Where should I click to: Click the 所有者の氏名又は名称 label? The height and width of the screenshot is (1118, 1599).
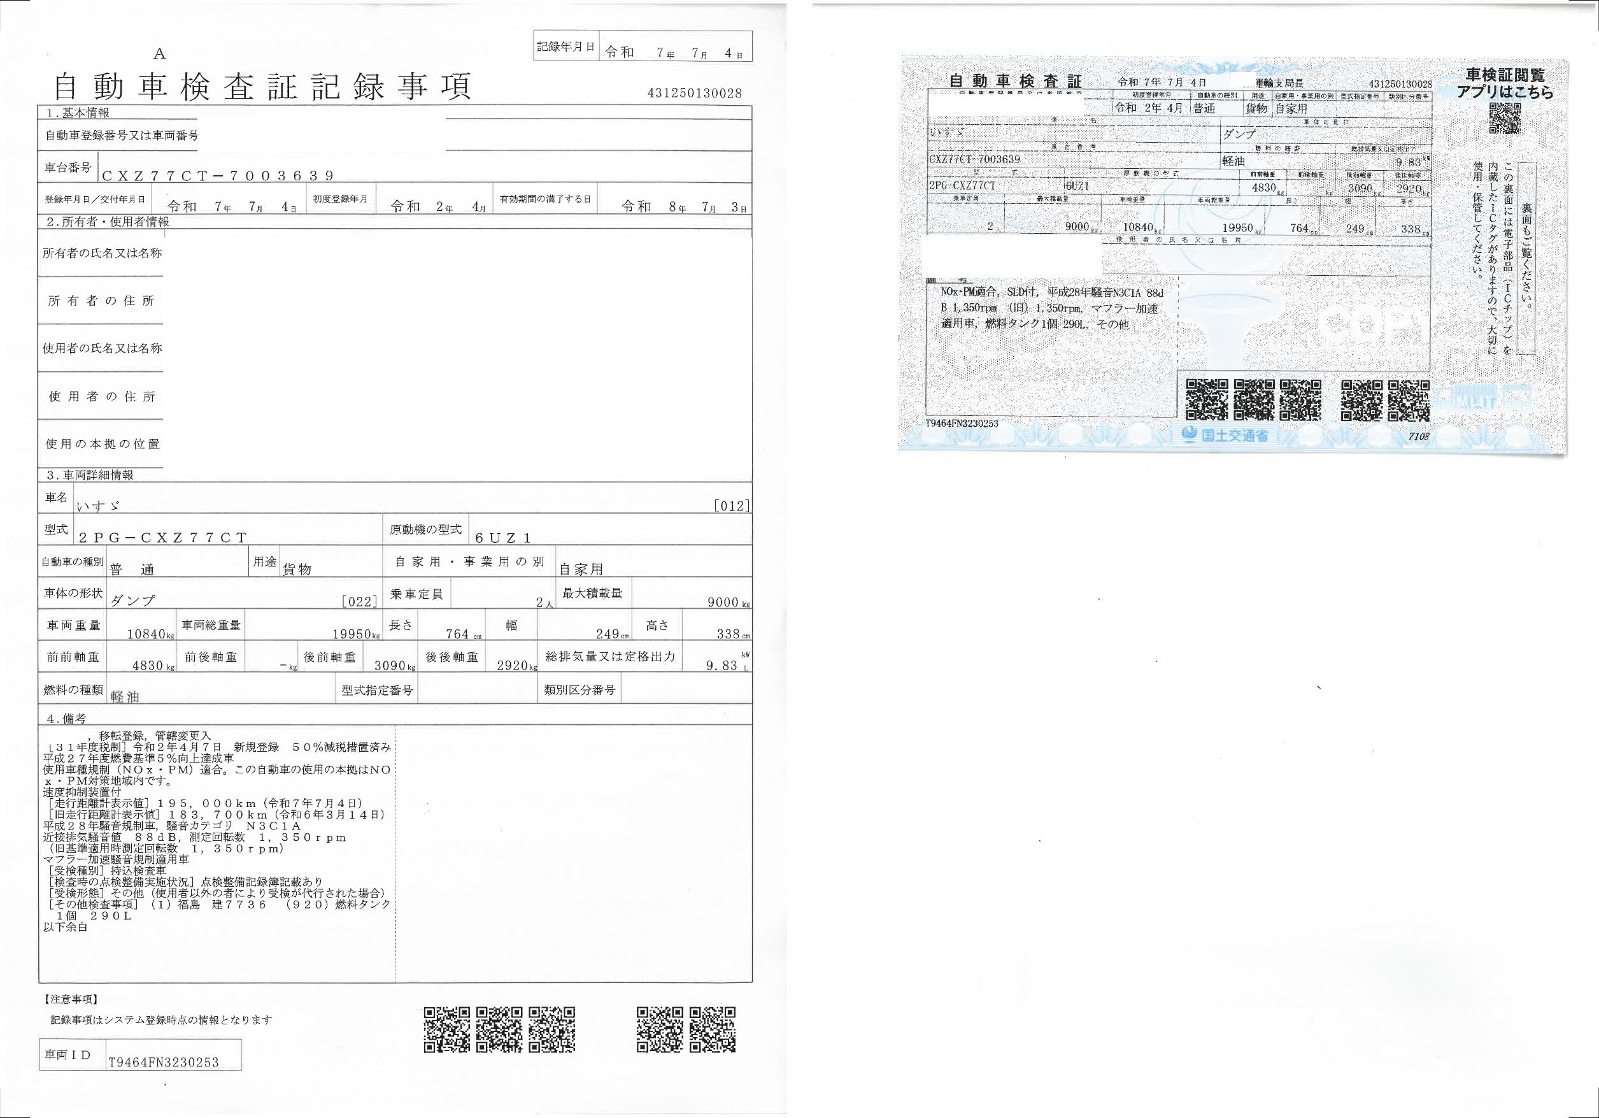[x=103, y=253]
